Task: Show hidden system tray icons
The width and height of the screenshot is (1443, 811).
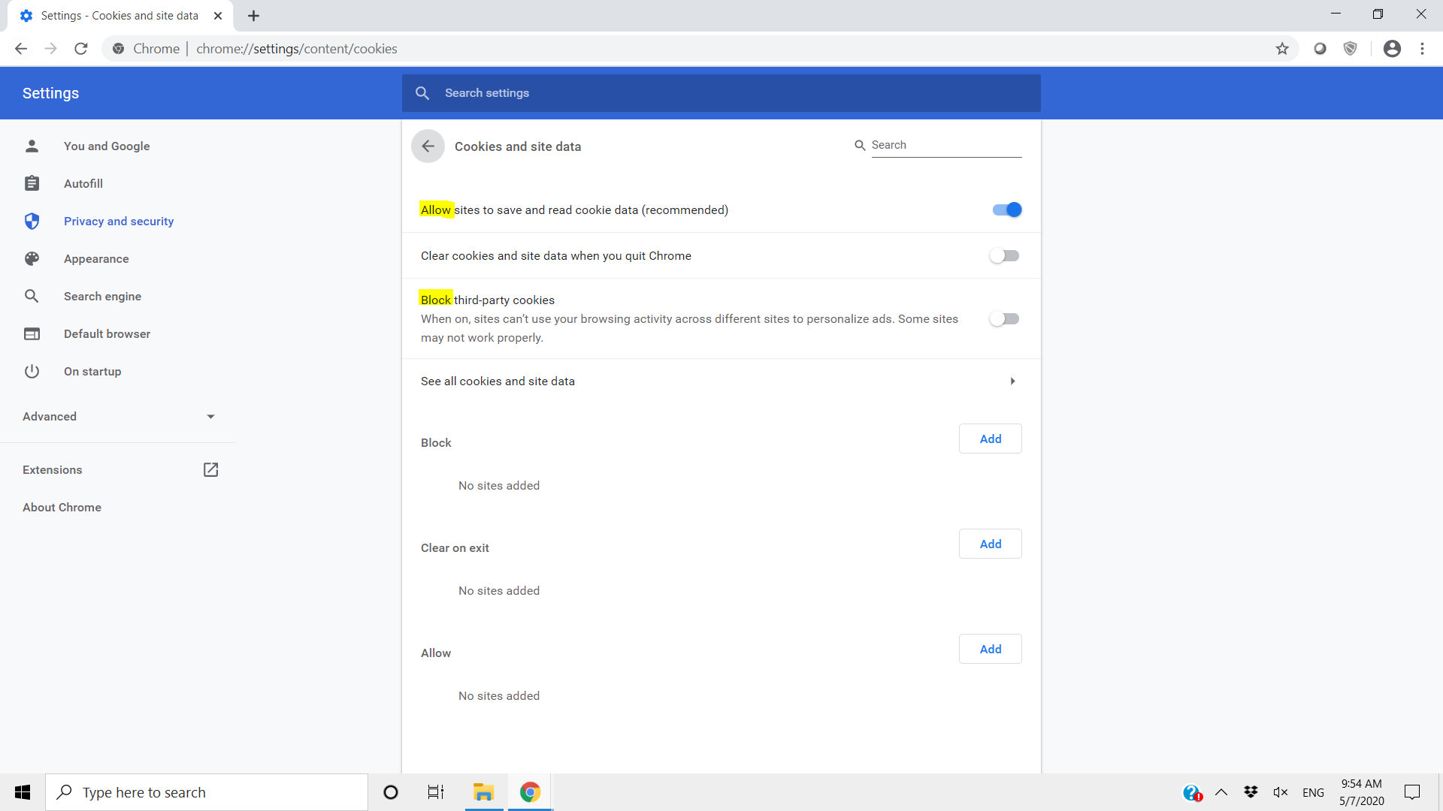Action: tap(1221, 792)
